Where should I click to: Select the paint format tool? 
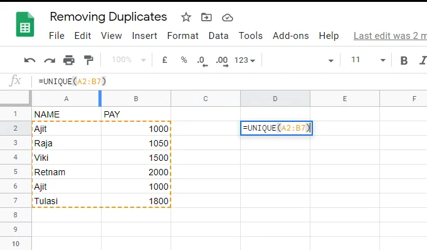[x=88, y=60]
